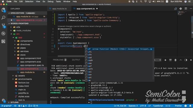Screen dimensions: 193x108
Task: Collapse the src folder
Action: point(11,34)
